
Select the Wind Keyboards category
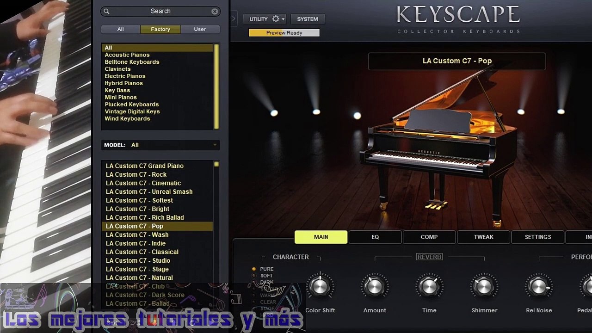[x=157, y=118]
